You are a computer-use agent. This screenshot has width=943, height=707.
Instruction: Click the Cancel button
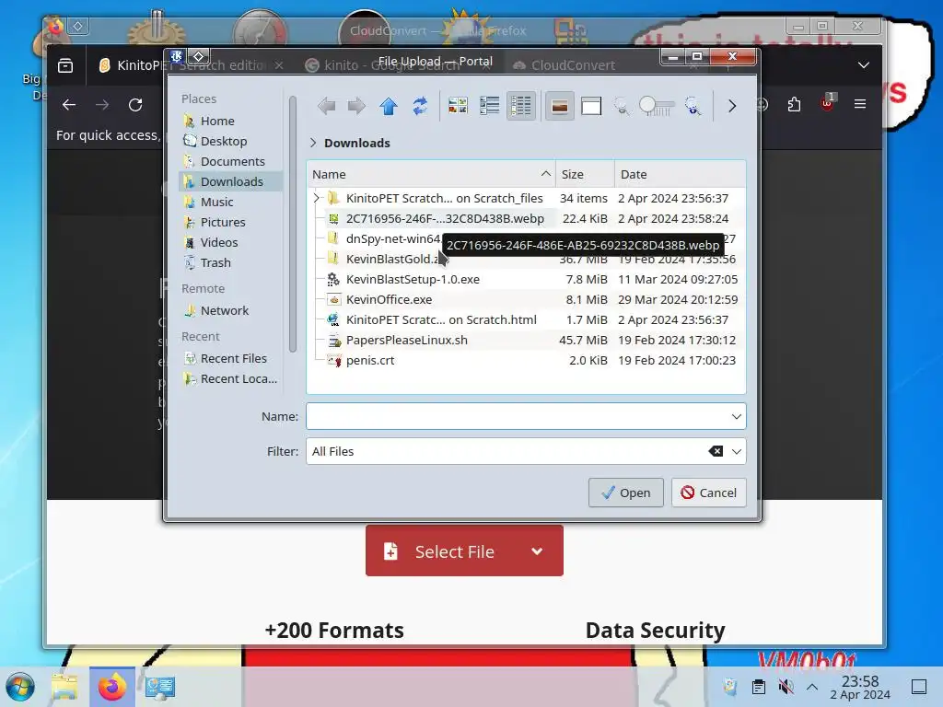(708, 493)
